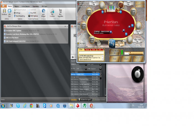The height and width of the screenshot is (126, 194).
Task: Click the bet amount input box
Action: click(127, 53)
